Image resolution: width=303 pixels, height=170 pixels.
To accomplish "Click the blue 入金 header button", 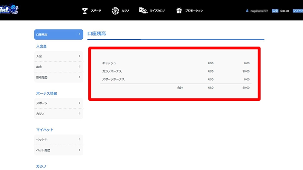I will tap(275, 11).
